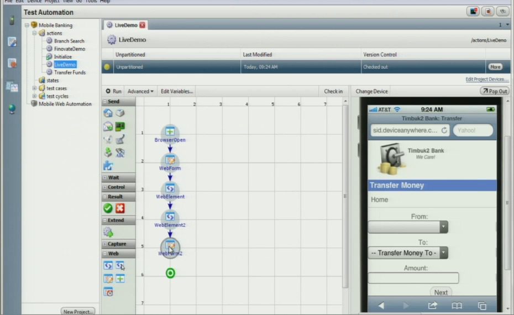The height and width of the screenshot is (315, 514).
Task: Open the Edit Project Devices link
Action: (x=487, y=80)
